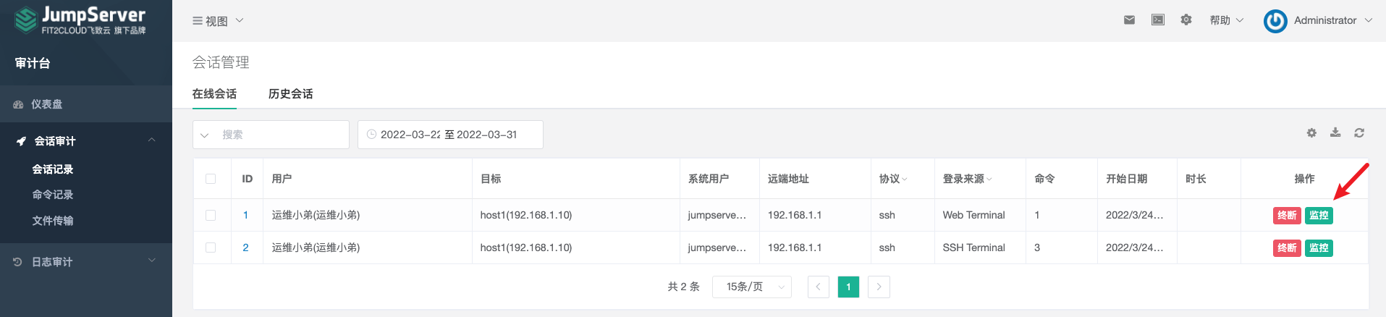The height and width of the screenshot is (317, 1386).
Task: Open the system settings gear in header
Action: coord(1186,20)
